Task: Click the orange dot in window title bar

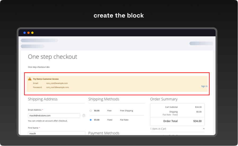Action: [29, 33]
